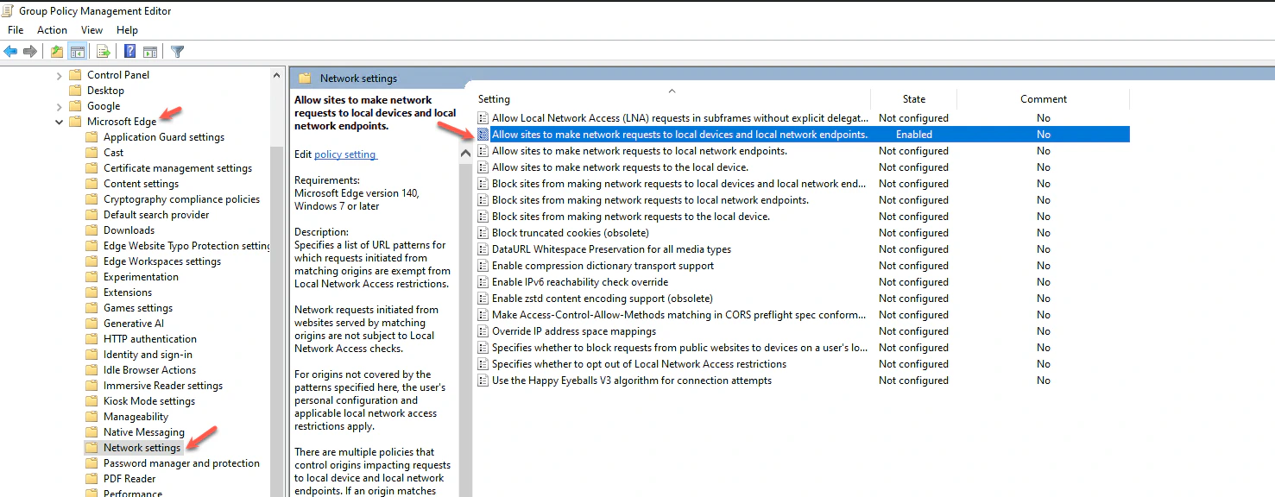
Task: Open the Action menu
Action: [x=53, y=30]
